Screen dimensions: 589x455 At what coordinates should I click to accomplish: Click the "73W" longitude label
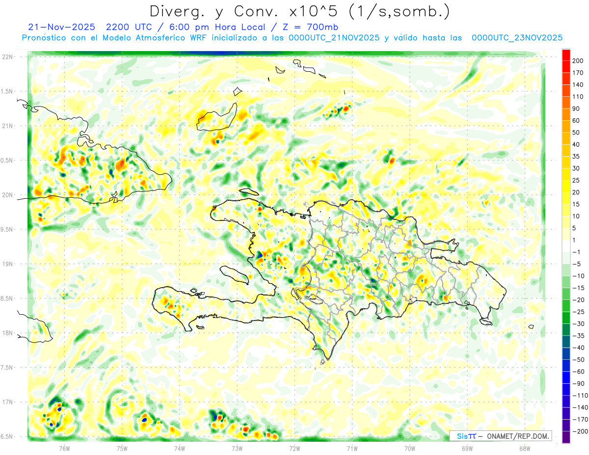pos(237,449)
